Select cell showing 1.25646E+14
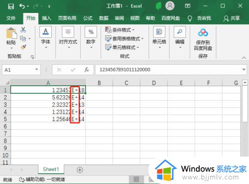Image resolution: width=249 pixels, height=184 pixels. pos(48,119)
